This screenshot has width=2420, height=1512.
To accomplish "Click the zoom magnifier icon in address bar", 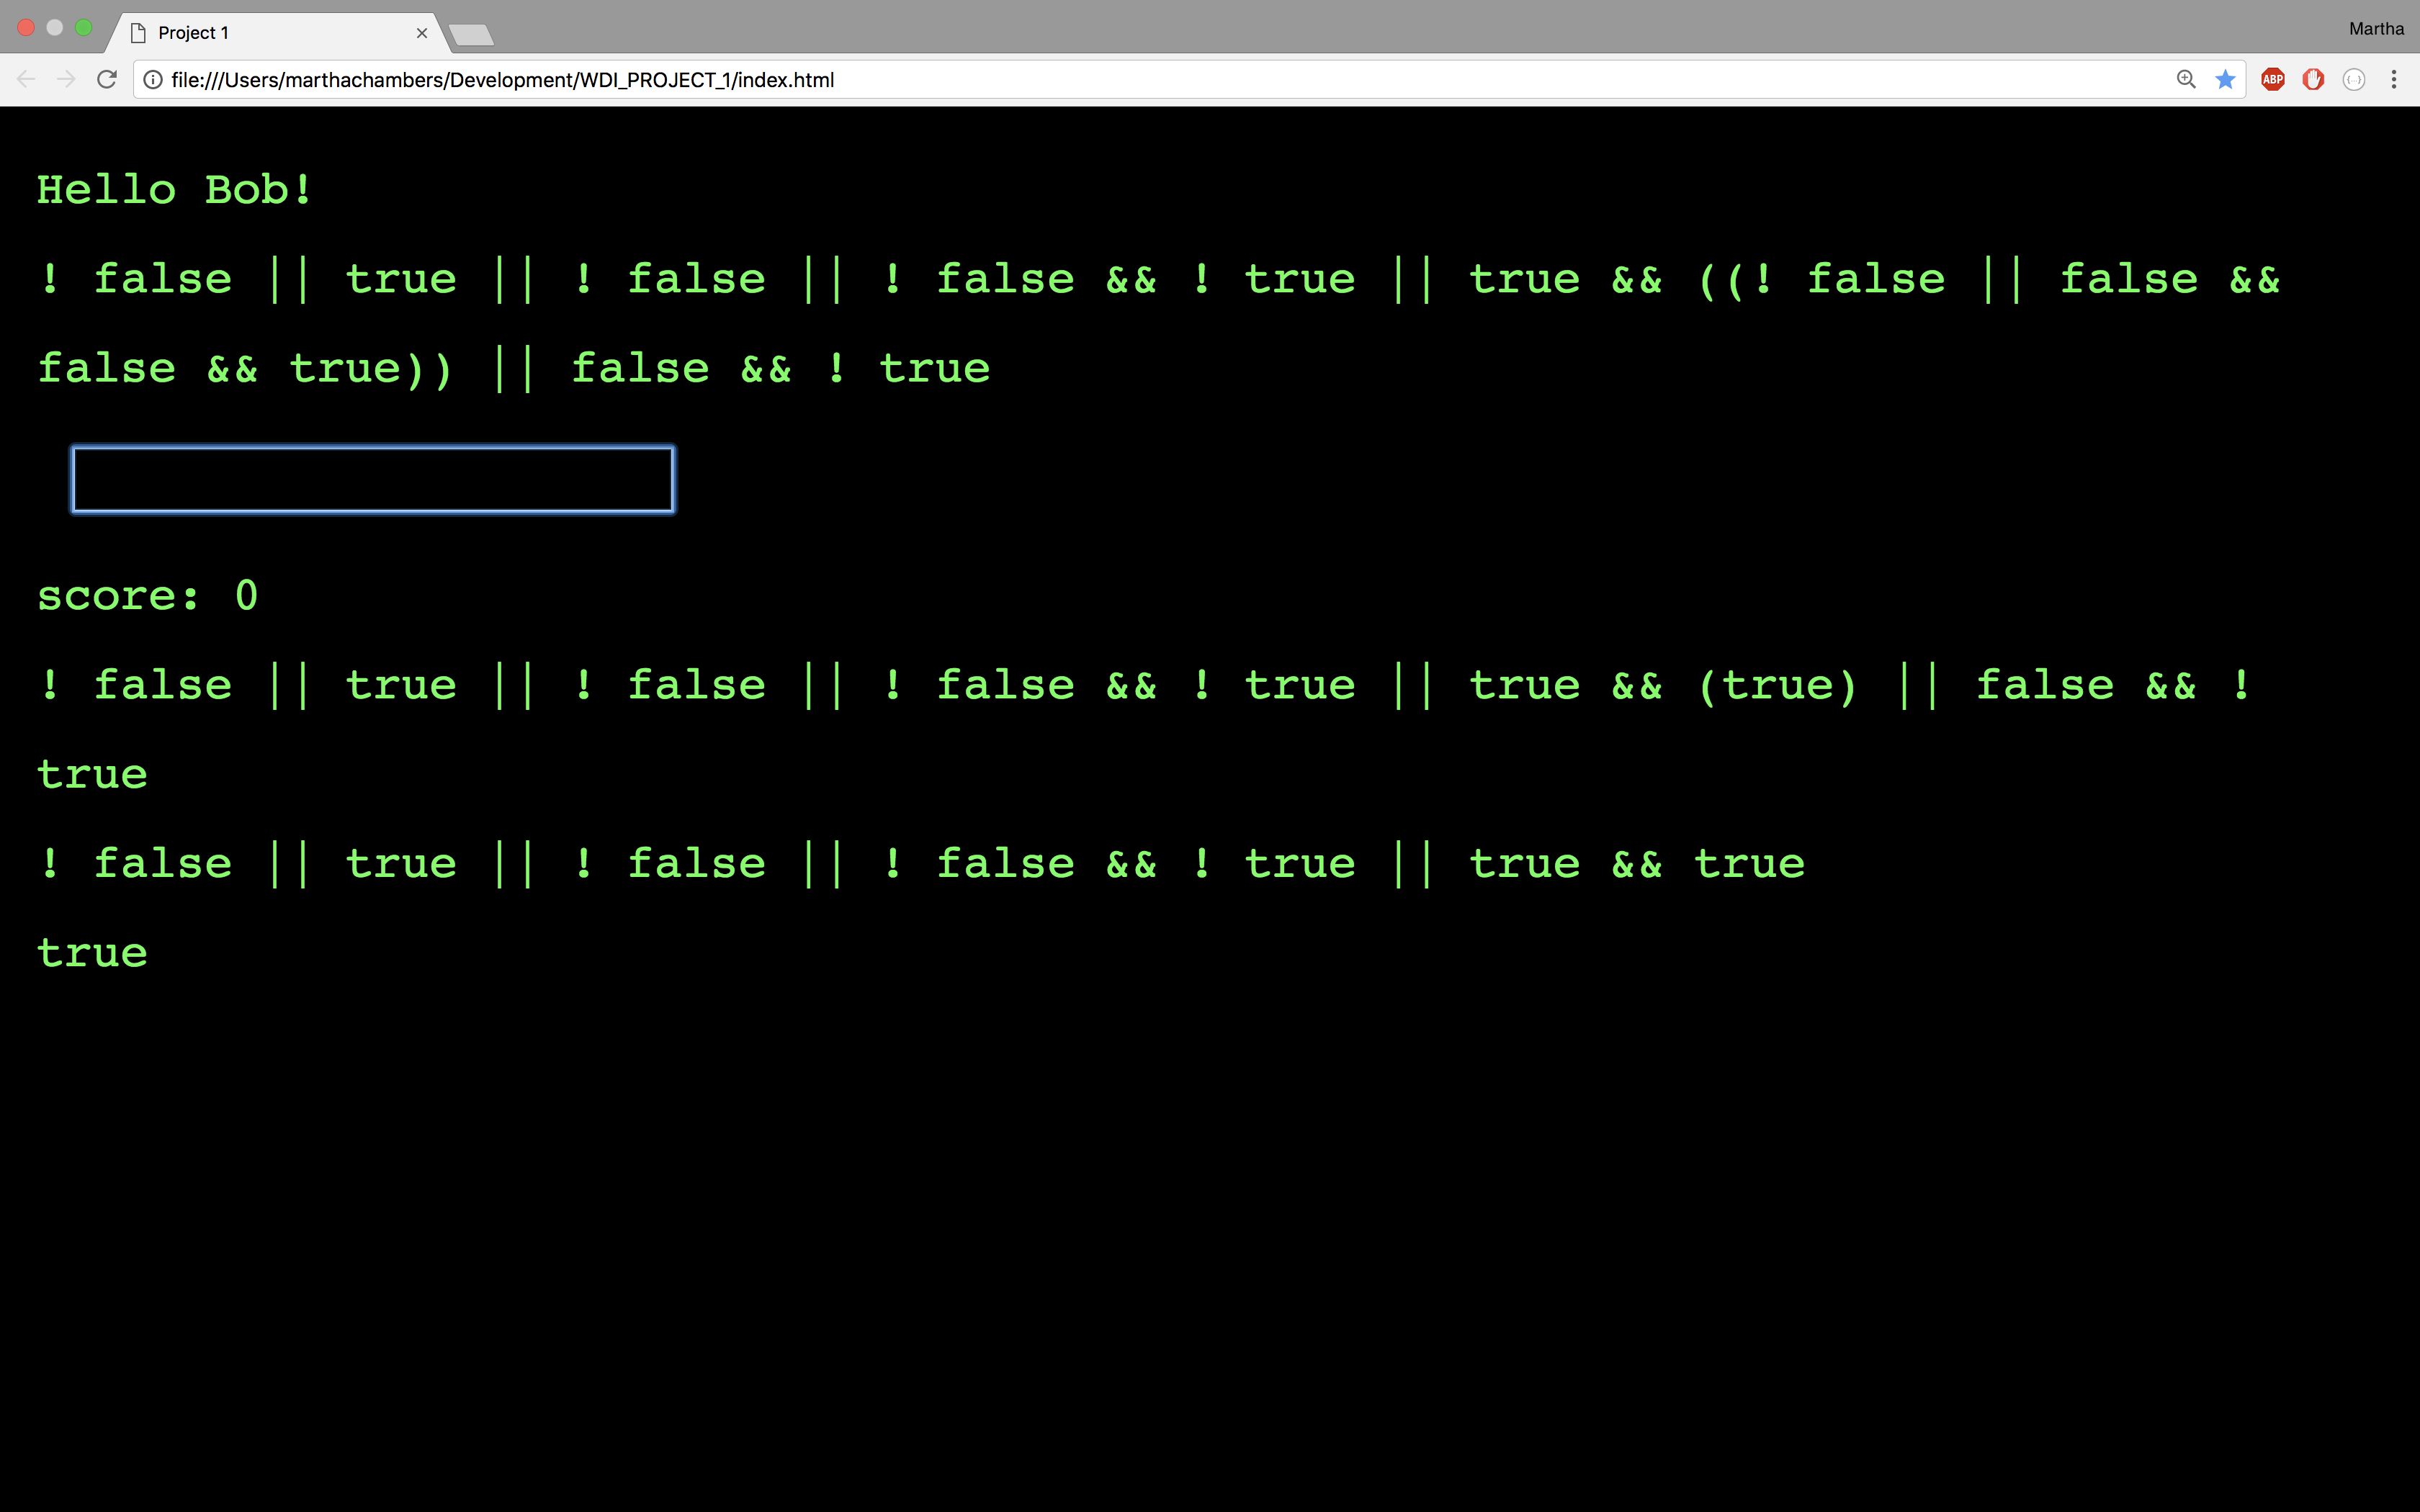I will coord(2186,79).
